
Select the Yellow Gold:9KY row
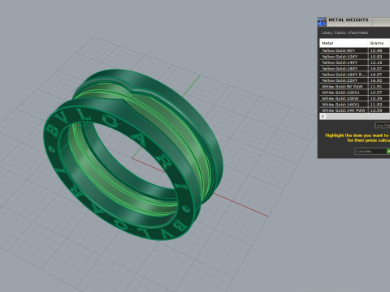[x=355, y=50]
